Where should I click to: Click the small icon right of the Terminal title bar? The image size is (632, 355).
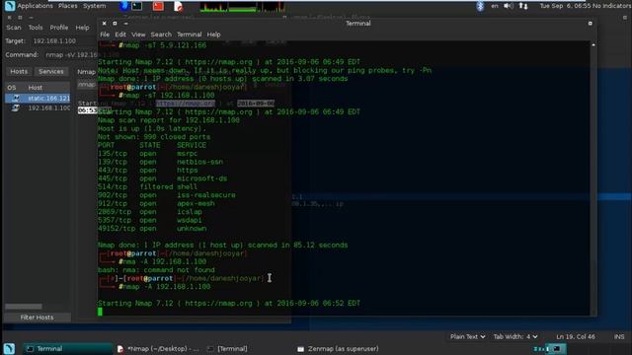point(591,24)
